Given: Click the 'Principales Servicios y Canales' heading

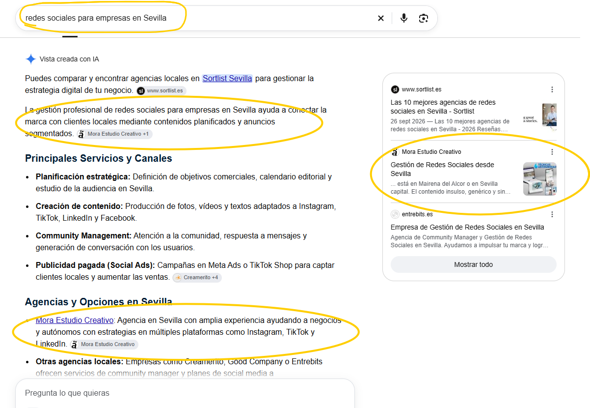Looking at the screenshot, I should click(x=99, y=158).
